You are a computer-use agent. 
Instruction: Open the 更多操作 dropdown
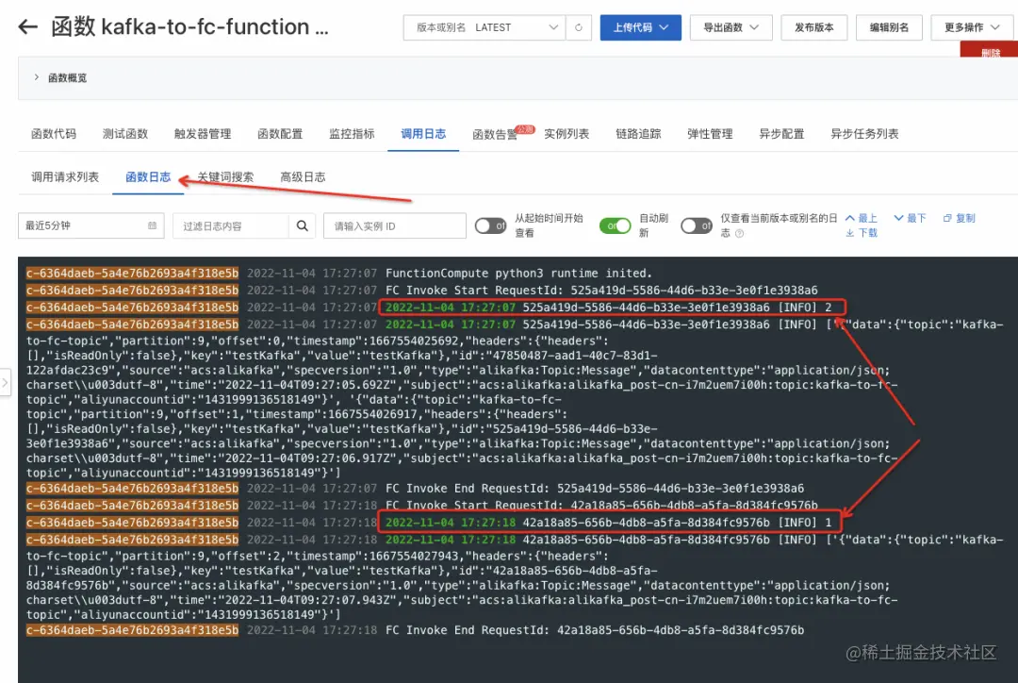974,27
